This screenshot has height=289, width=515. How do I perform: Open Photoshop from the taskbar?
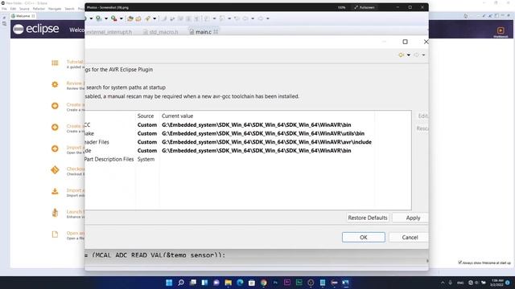pos(275,283)
